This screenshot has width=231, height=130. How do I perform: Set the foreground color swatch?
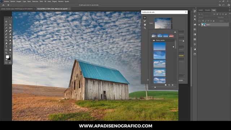coord(7,57)
